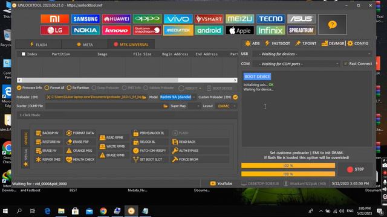Open the ADB tool
The image size is (387, 217).
click(253, 43)
